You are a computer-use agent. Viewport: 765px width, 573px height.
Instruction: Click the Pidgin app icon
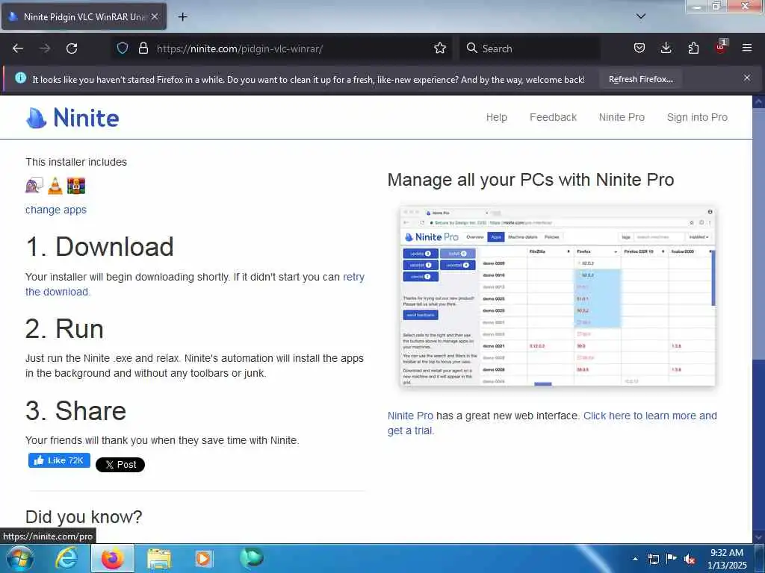tap(34, 186)
